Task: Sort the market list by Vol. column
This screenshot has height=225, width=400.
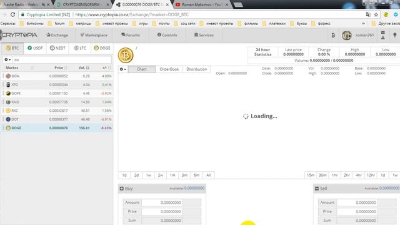Action: (84, 67)
